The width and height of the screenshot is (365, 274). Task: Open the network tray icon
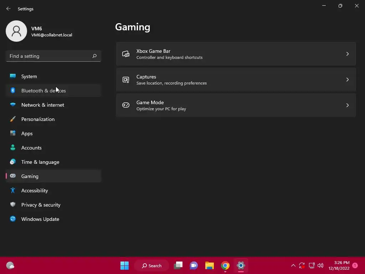point(312,265)
